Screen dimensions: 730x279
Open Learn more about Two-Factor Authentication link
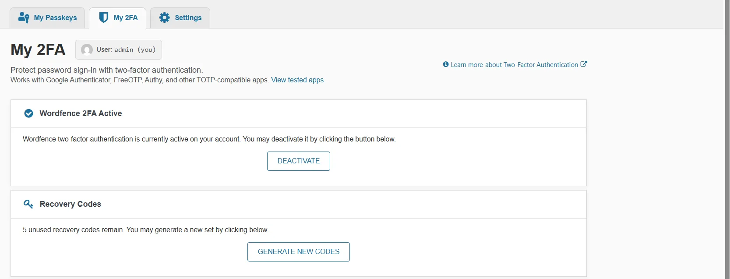click(x=515, y=65)
